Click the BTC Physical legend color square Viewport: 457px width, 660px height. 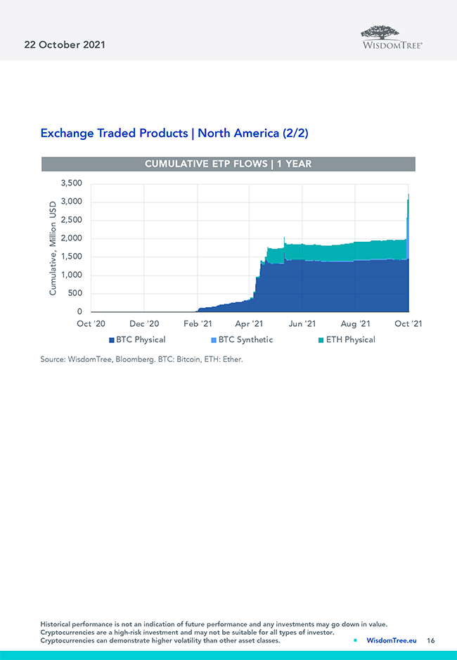coord(112,340)
